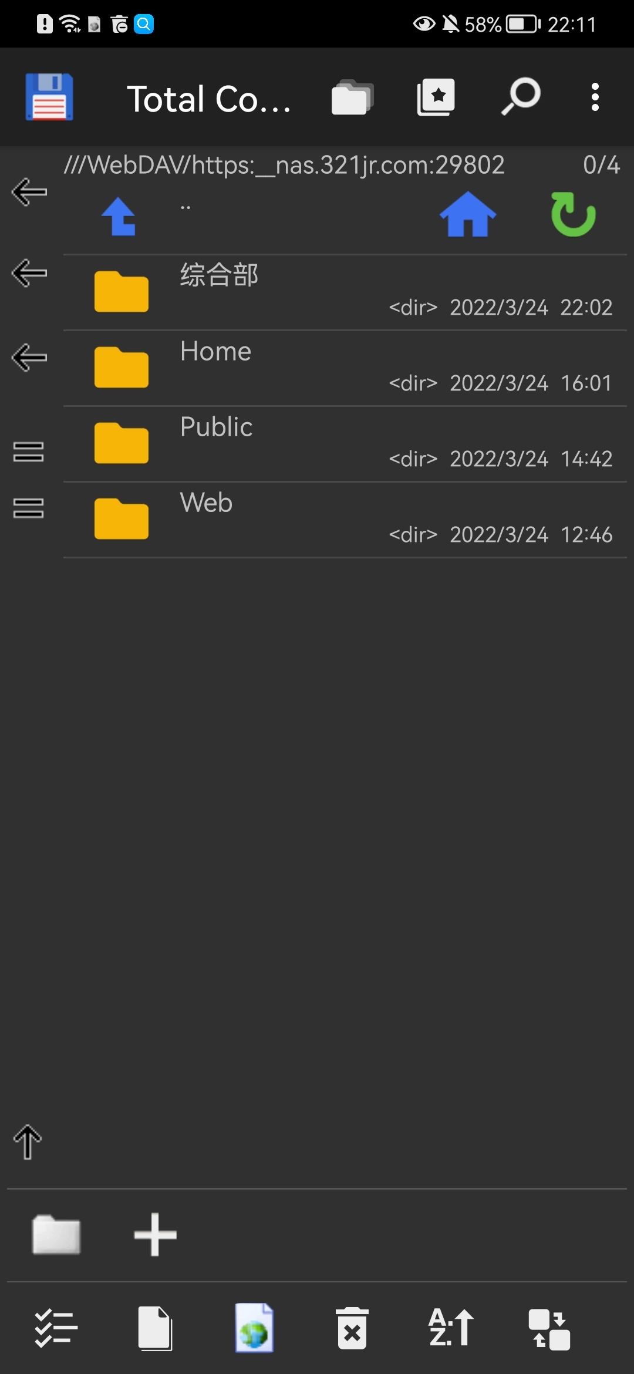Tap the WebDAV path bar

(x=284, y=165)
